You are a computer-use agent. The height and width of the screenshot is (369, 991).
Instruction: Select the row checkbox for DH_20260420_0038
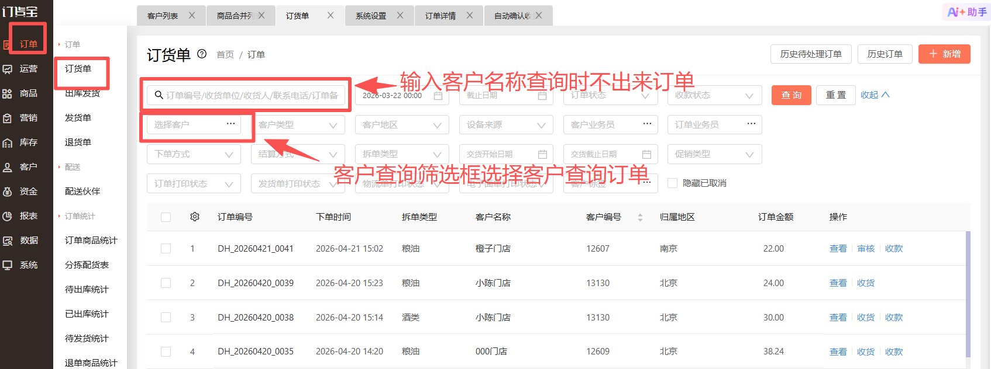[x=166, y=318]
